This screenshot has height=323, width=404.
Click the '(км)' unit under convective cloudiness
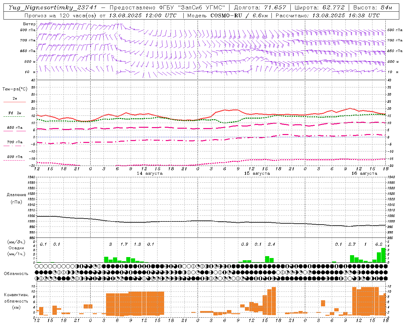tap(16, 307)
